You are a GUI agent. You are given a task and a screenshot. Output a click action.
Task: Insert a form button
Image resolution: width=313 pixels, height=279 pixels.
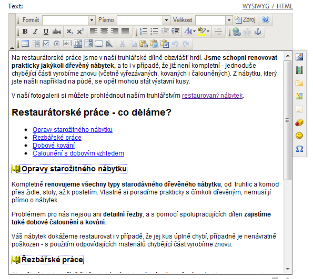pyautogui.click(x=99, y=44)
